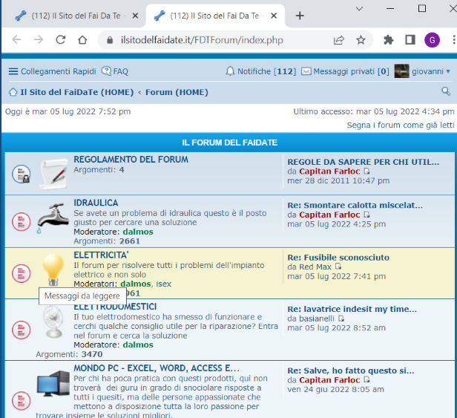Open Forum (HOME) breadcrumb link
The height and width of the screenshot is (418, 457).
177,93
